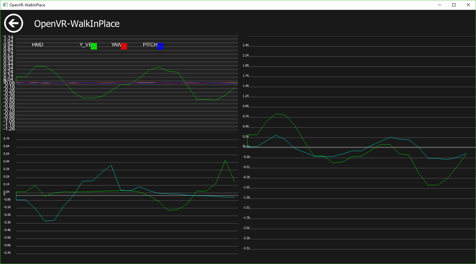
Task: Click the HMD legend label
Action: tap(37, 45)
